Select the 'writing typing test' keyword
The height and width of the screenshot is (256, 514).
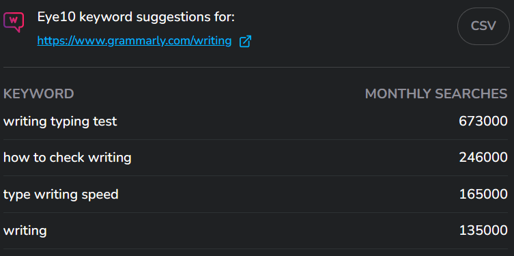(60, 122)
